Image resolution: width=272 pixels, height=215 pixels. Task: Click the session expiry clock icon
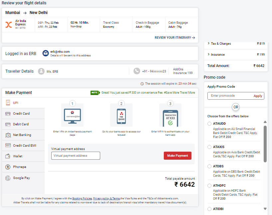click(142, 84)
